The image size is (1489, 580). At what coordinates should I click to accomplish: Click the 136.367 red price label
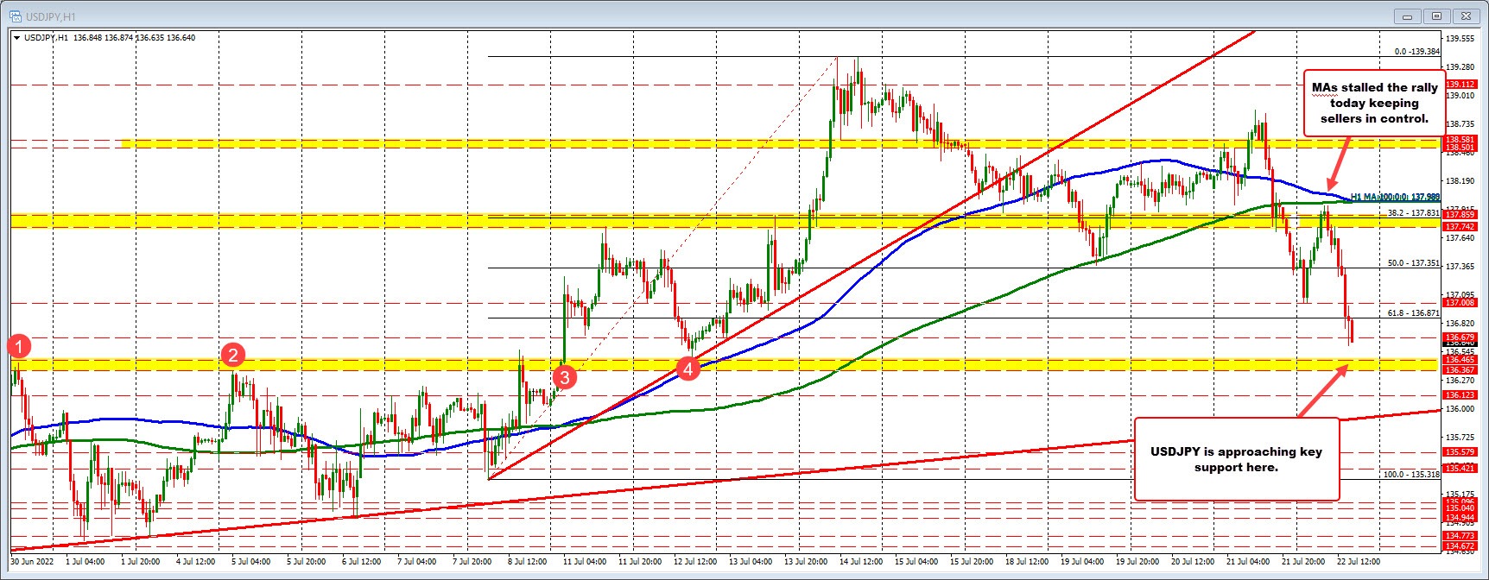[x=1461, y=369]
